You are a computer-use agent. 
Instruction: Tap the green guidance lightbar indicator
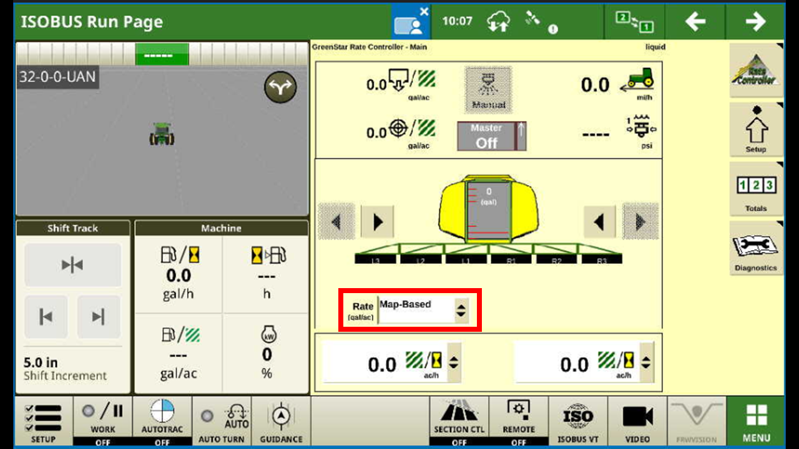(x=162, y=55)
